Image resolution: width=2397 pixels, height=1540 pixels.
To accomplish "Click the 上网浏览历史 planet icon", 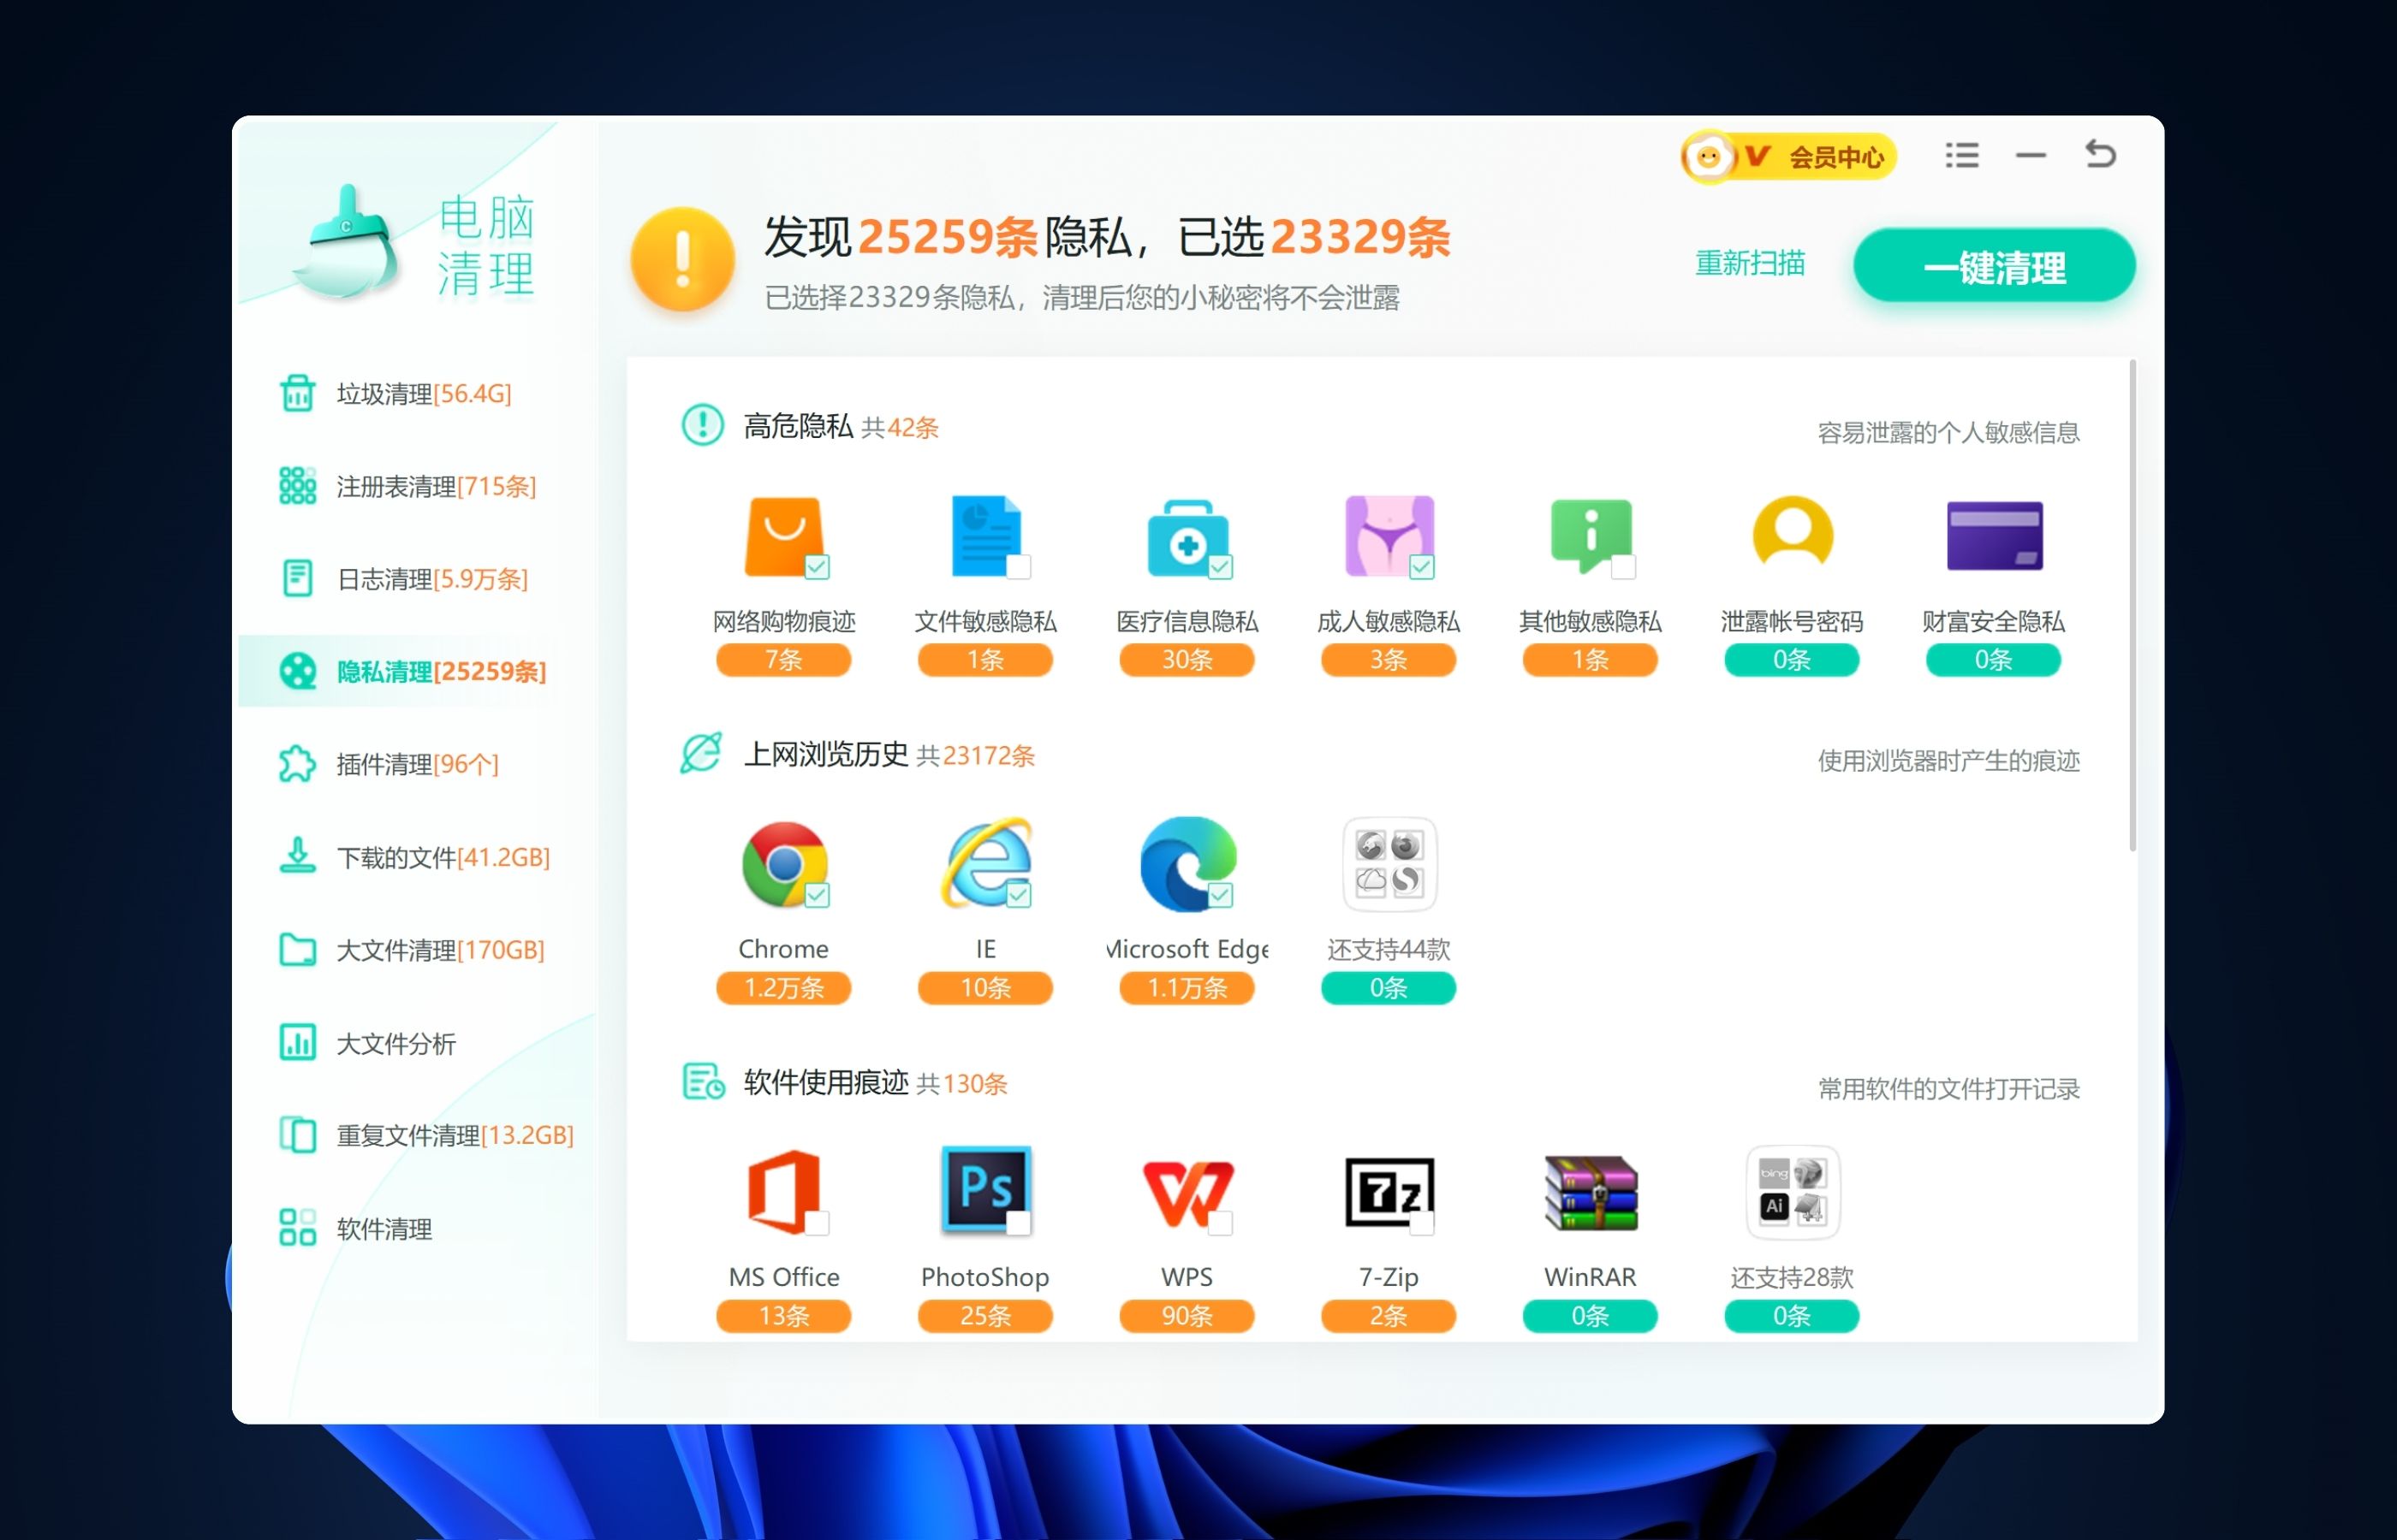I will point(701,752).
